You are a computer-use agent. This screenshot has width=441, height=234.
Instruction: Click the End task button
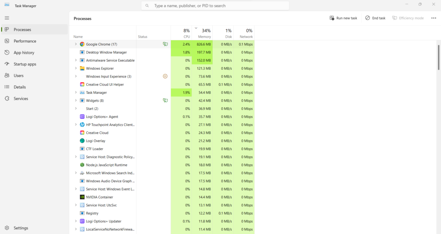tap(376, 18)
